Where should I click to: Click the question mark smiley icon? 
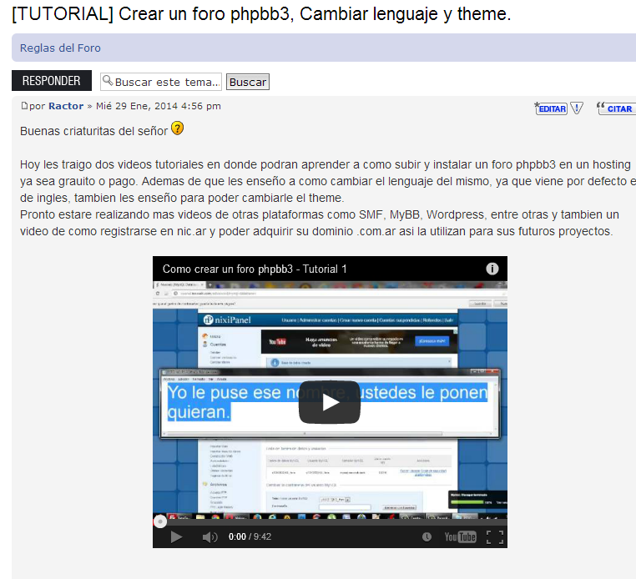pyautogui.click(x=177, y=129)
